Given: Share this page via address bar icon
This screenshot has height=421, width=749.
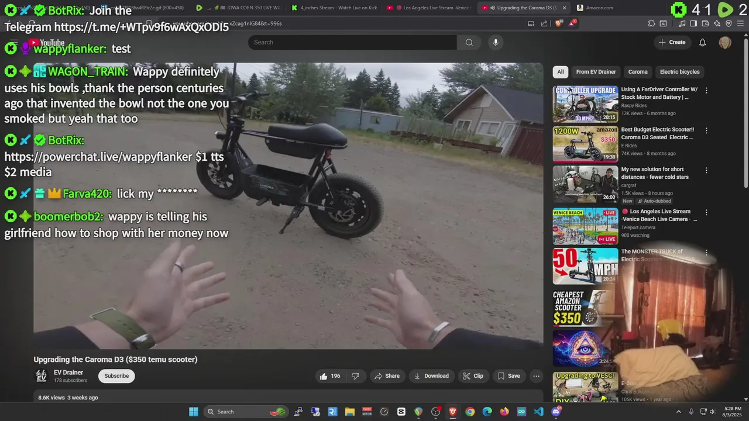Looking at the screenshot, I should click(544, 23).
